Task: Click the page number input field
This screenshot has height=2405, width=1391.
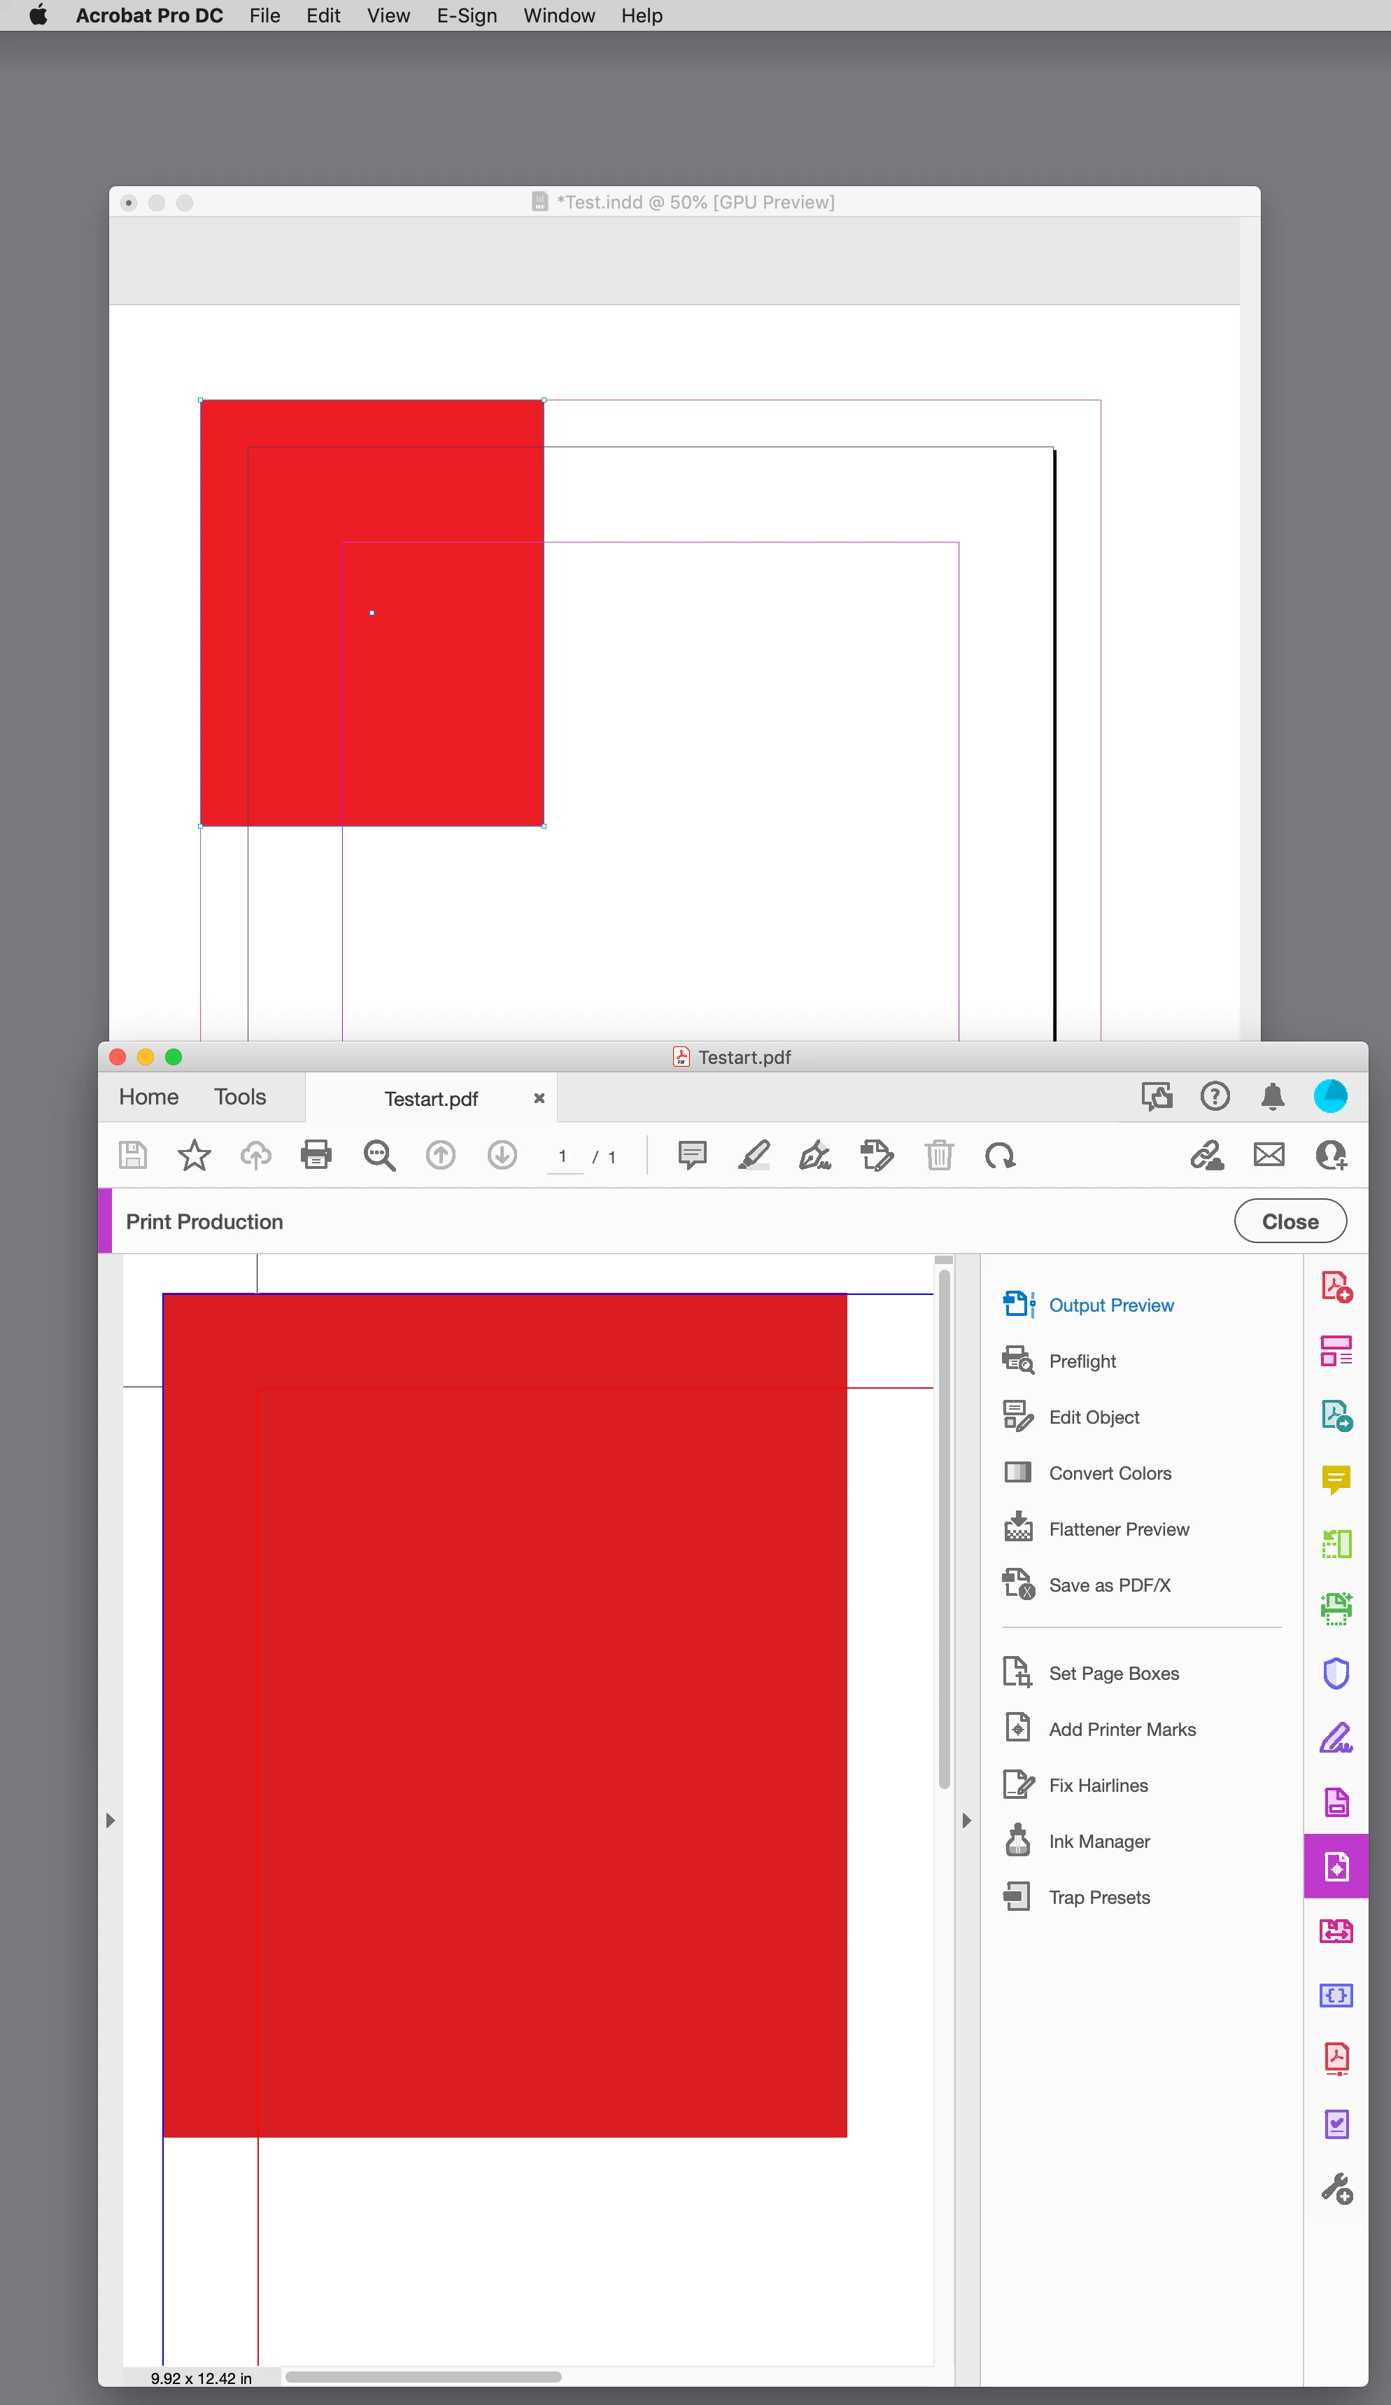Action: coord(563,1156)
